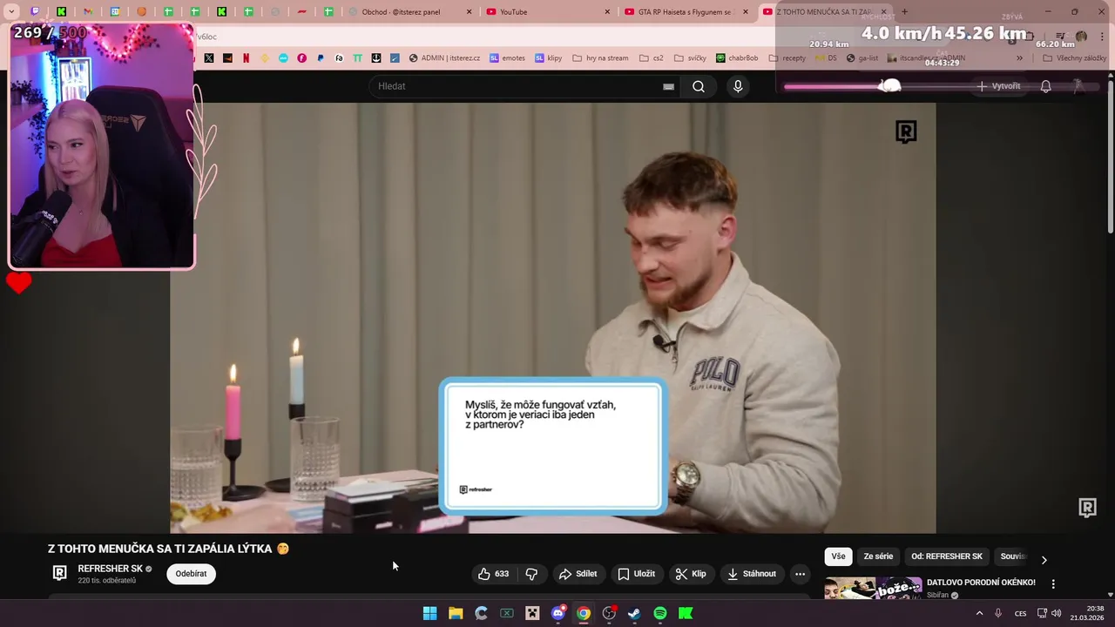Viewport: 1115px width, 627px height.
Task: Open the taskbar clock and date
Action: click(x=1088, y=613)
